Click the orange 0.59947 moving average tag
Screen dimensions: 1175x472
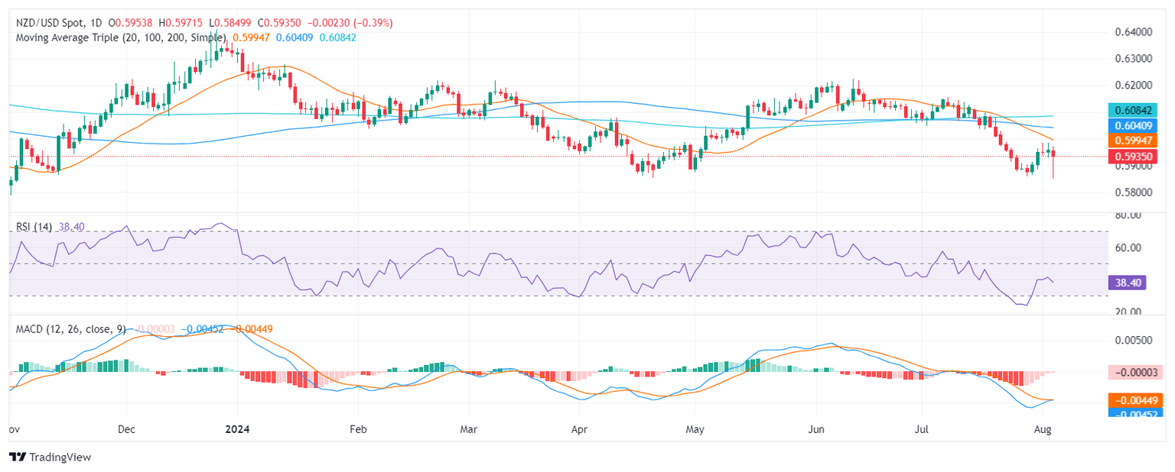coord(1134,141)
